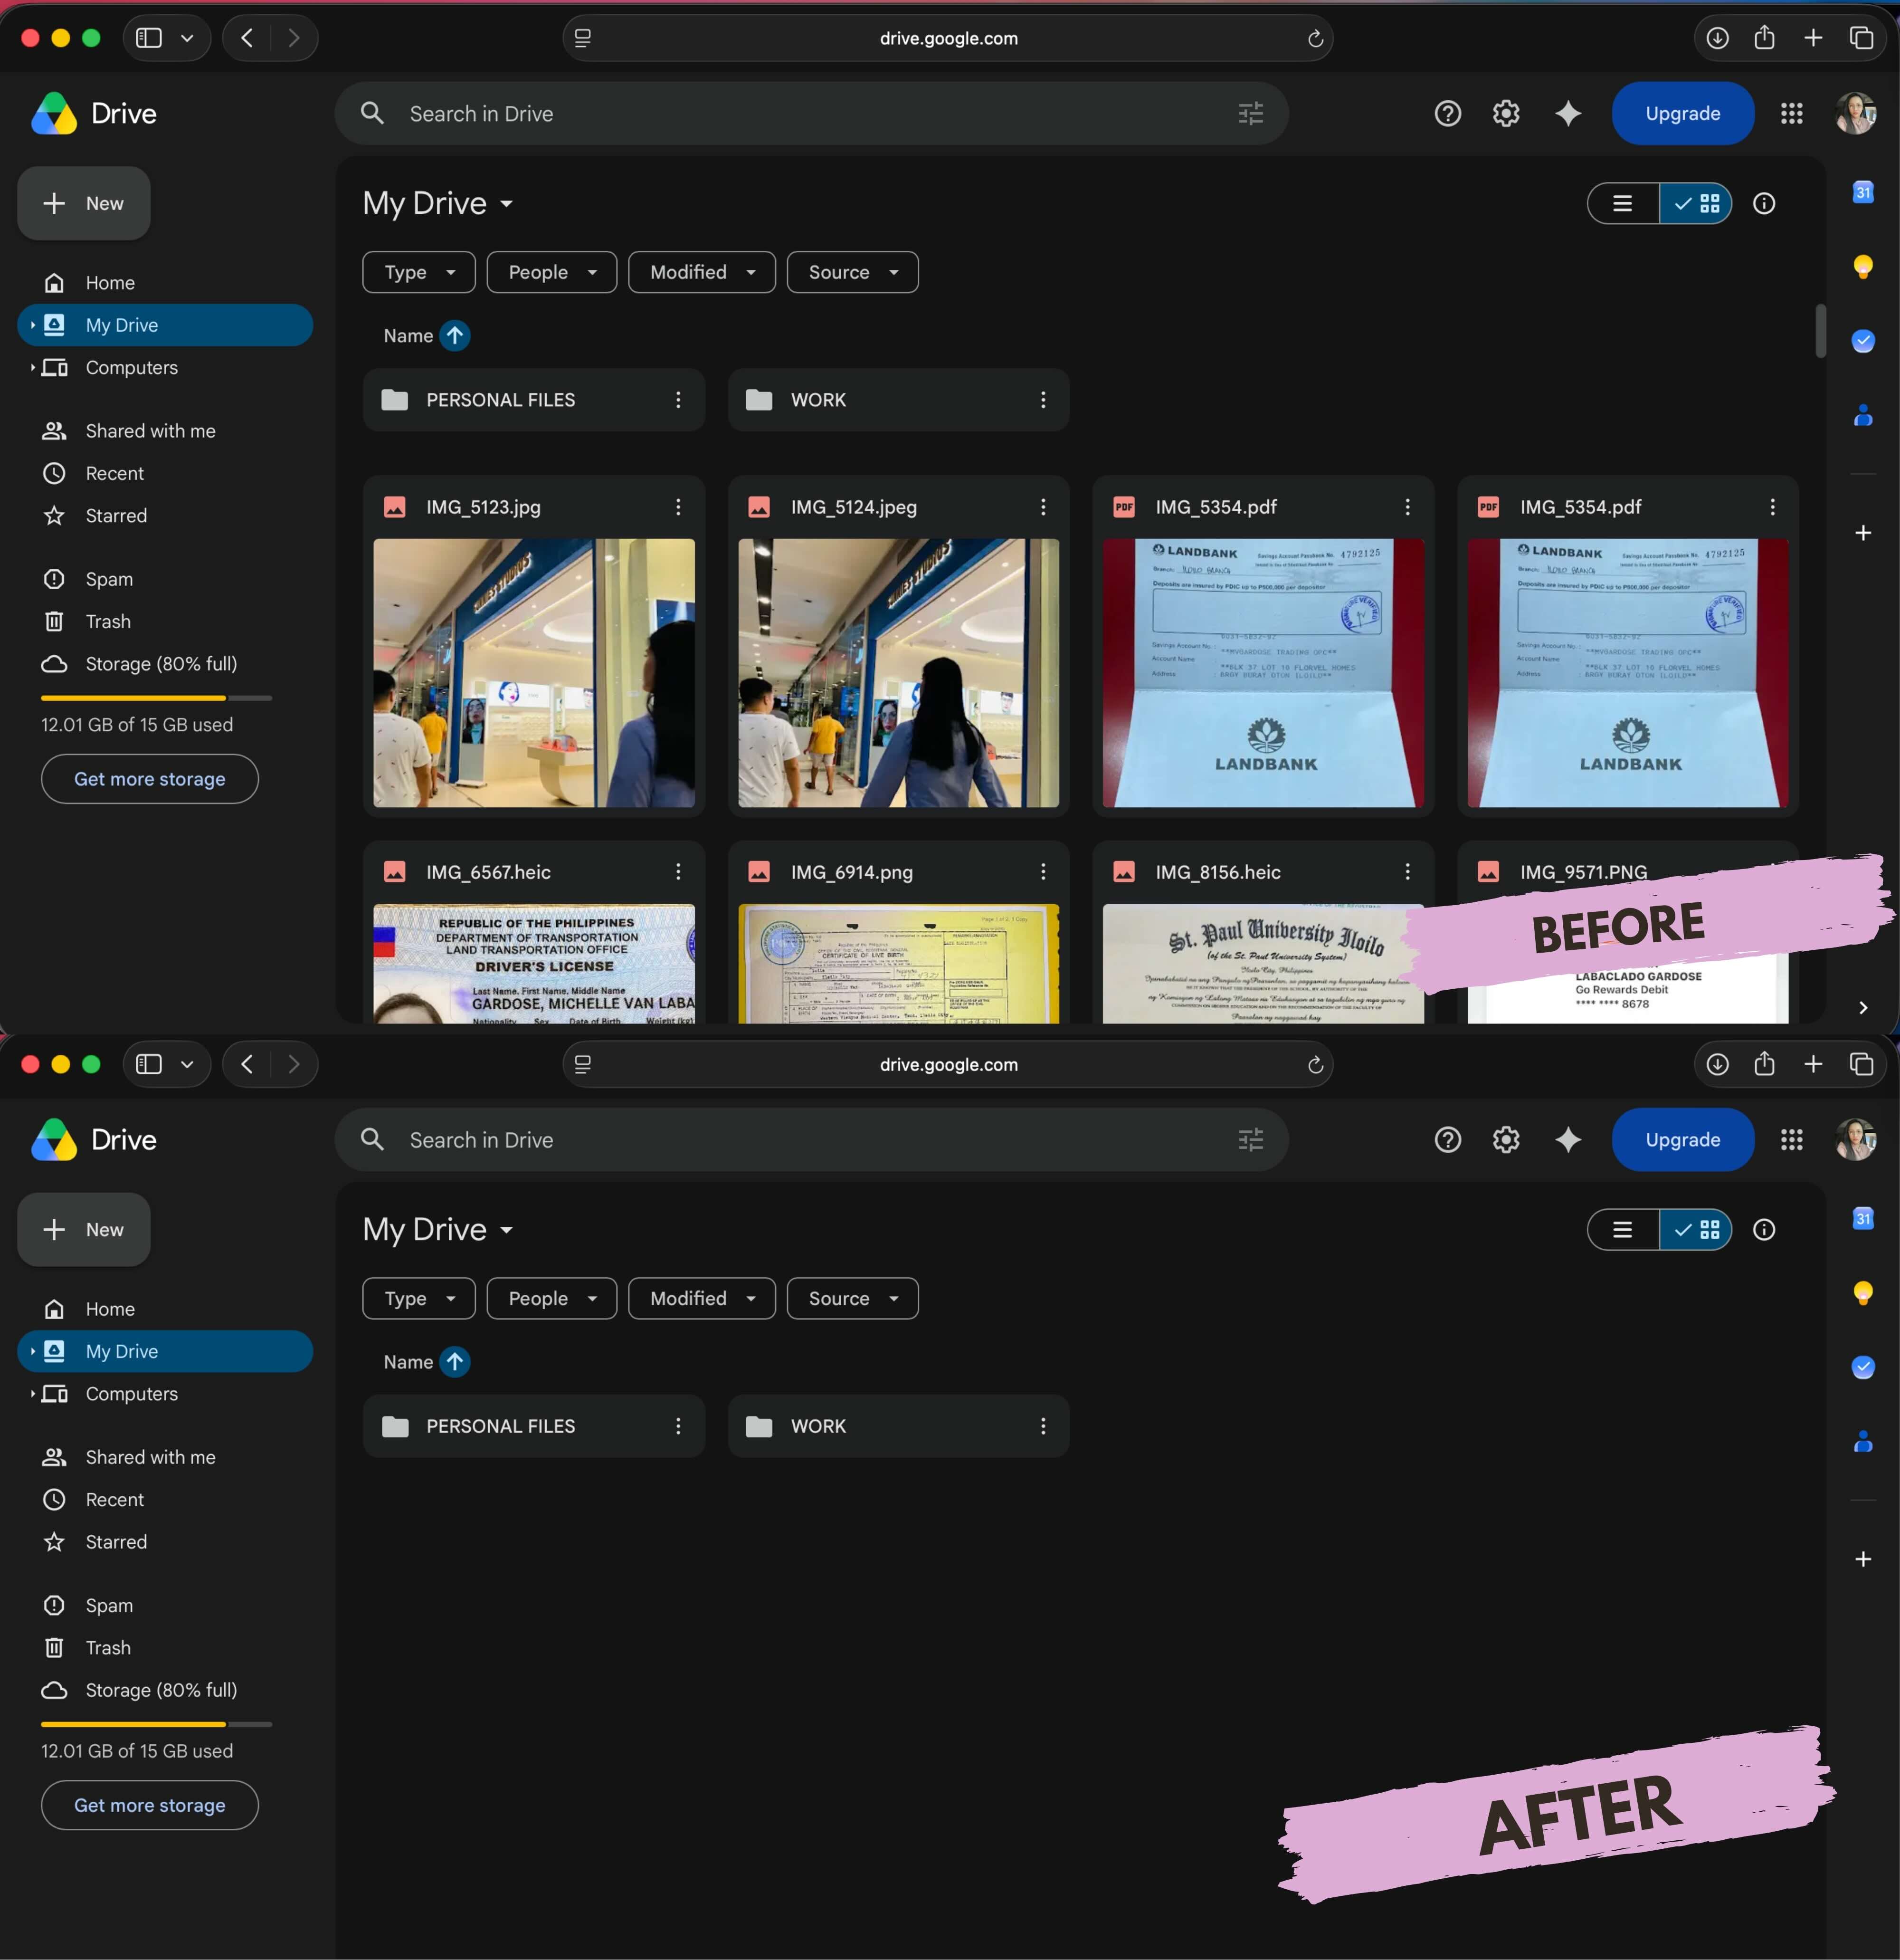Select grid layout toggle in AFTER window

[1695, 1229]
